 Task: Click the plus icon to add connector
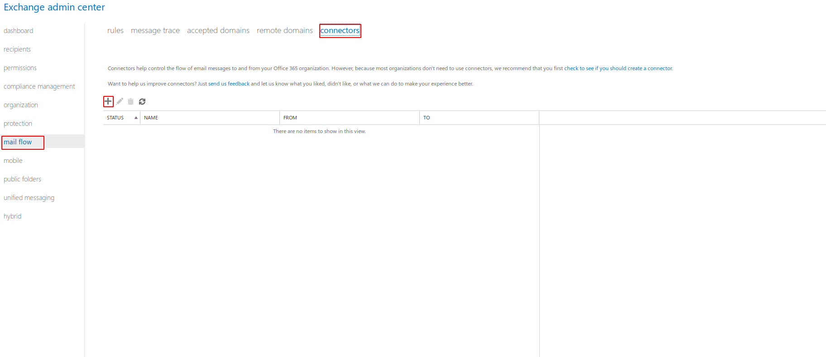(x=108, y=101)
